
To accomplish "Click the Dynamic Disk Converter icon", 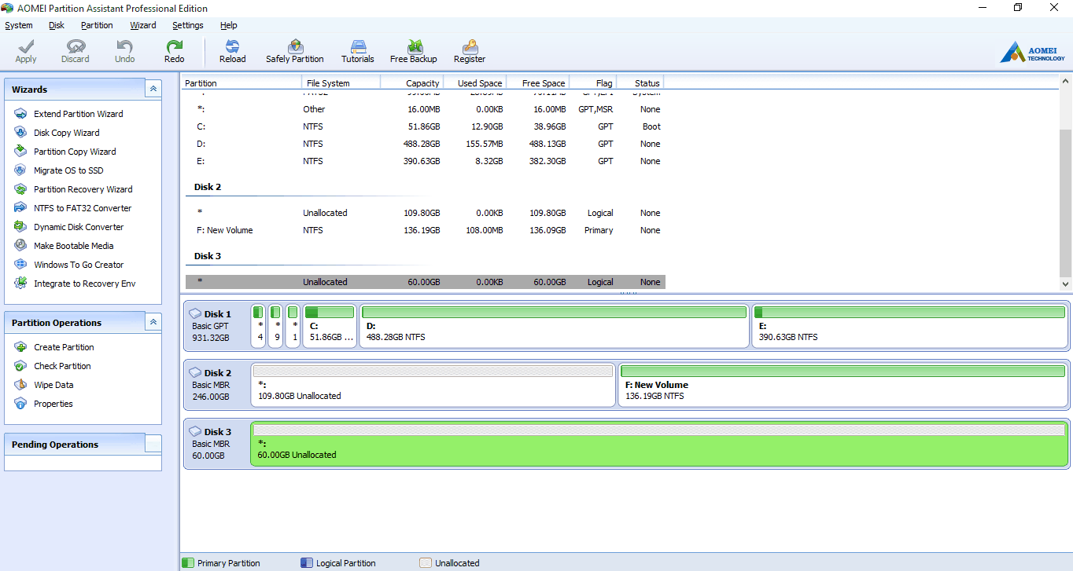I will coord(20,227).
